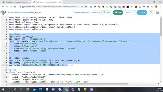Open Task View on the taskbar
This screenshot has height=92, width=163.
coord(21,89)
